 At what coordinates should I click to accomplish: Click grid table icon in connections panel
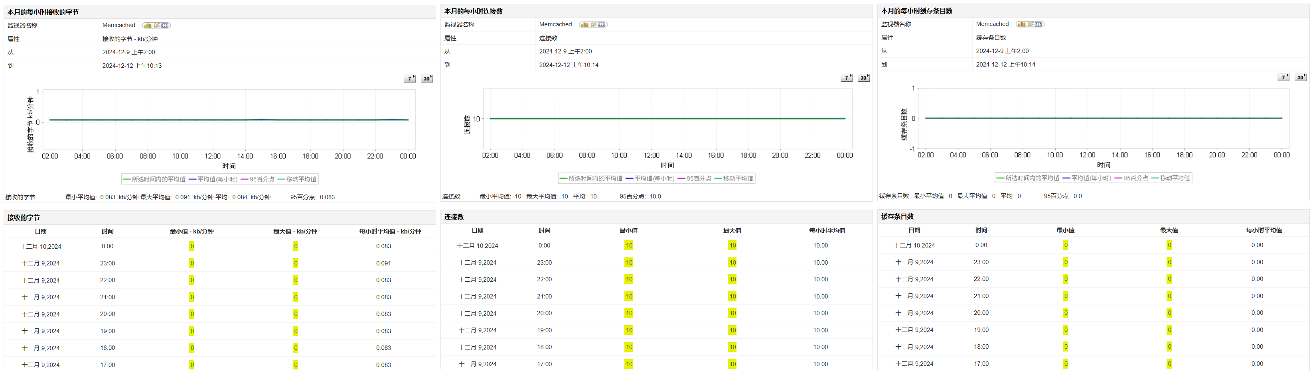[x=602, y=25]
